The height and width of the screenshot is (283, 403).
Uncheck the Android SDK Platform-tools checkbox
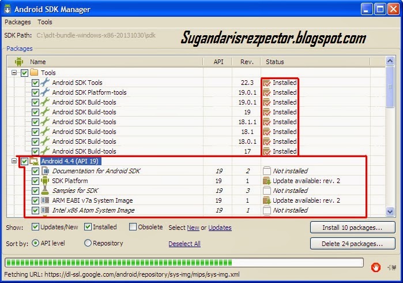pyautogui.click(x=35, y=93)
